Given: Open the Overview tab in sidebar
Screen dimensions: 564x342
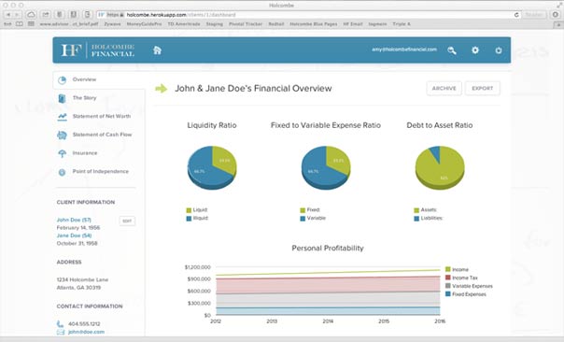Looking at the screenshot, I should pyautogui.click(x=99, y=80).
